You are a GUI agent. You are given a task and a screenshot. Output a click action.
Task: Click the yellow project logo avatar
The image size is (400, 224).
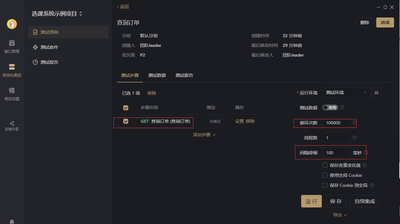12,24
